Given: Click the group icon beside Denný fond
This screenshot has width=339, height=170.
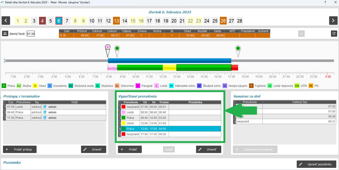Looking at the screenshot, I should point(5,34).
